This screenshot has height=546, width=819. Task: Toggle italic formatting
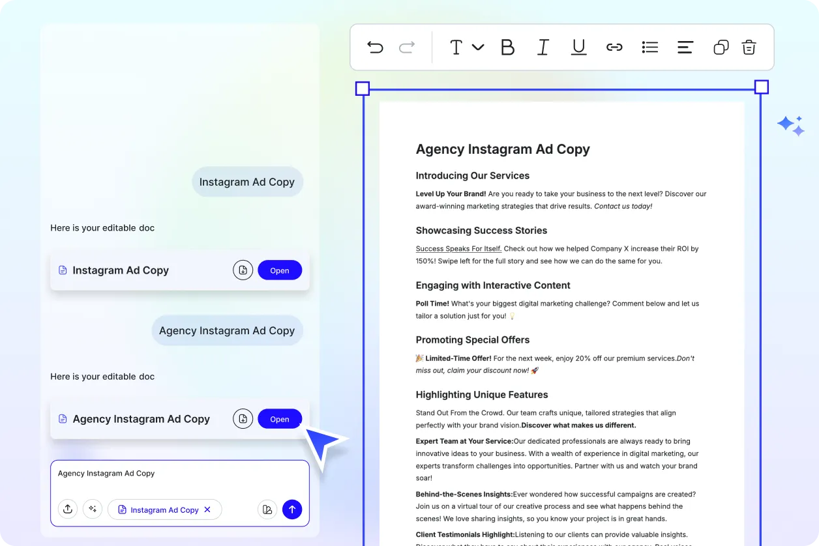(543, 47)
